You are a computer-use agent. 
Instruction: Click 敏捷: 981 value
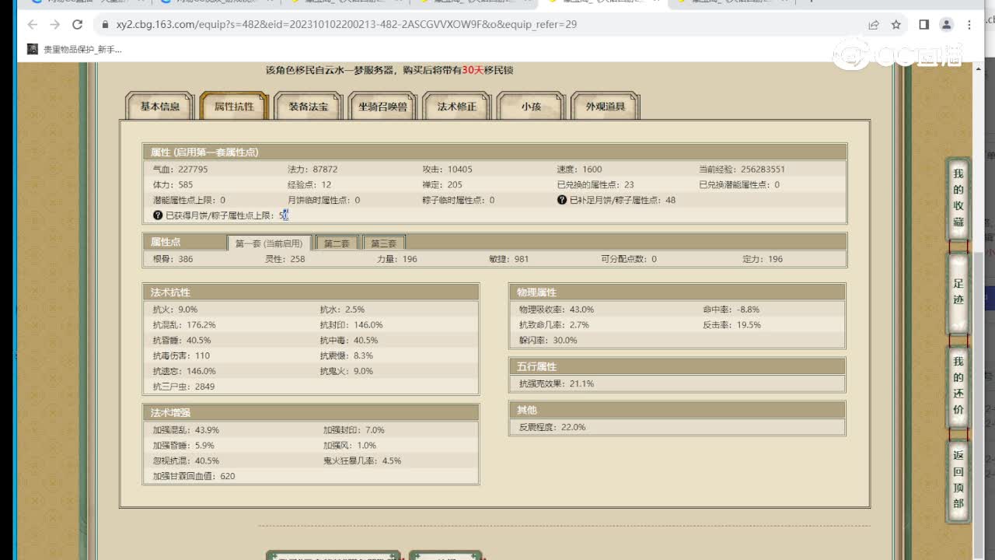click(x=509, y=259)
